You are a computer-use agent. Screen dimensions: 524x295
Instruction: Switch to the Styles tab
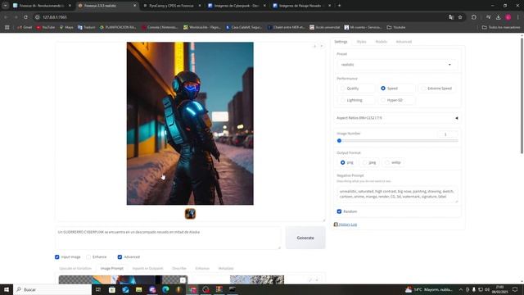pyautogui.click(x=361, y=42)
